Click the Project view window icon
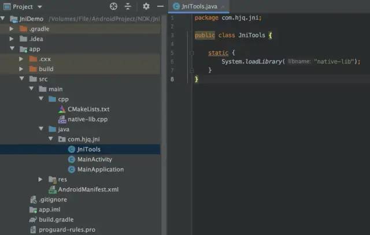The width and height of the screenshot is (370, 235). coord(7,6)
